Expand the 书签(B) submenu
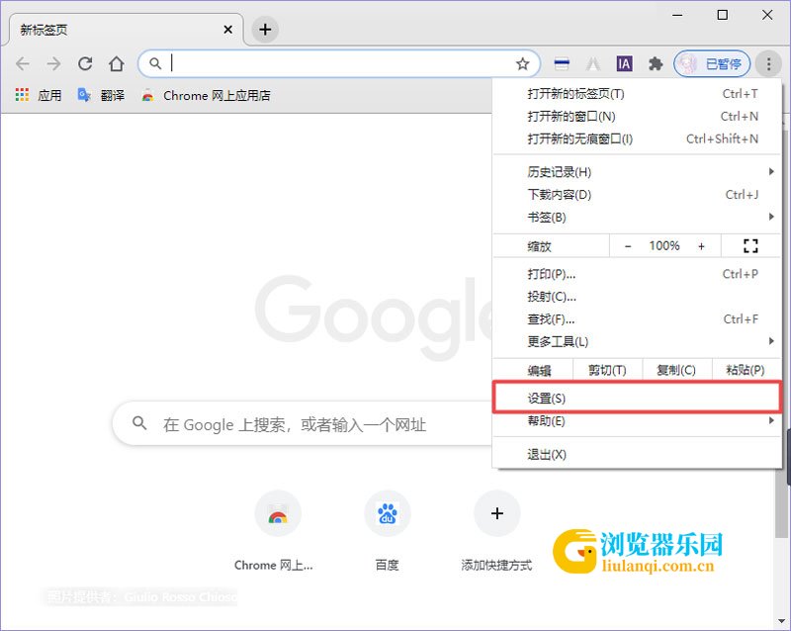Screen dimensions: 791x631 coord(637,217)
